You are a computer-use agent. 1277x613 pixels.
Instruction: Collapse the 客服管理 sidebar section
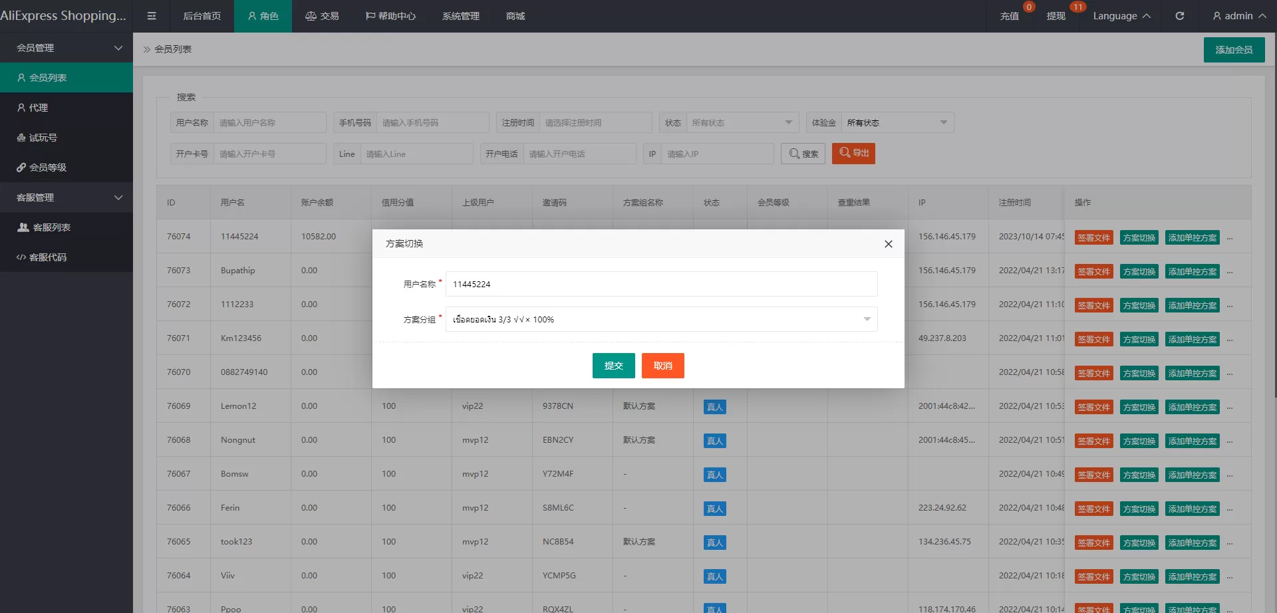click(x=67, y=197)
